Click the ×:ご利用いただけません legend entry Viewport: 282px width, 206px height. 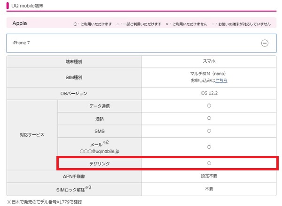point(187,24)
